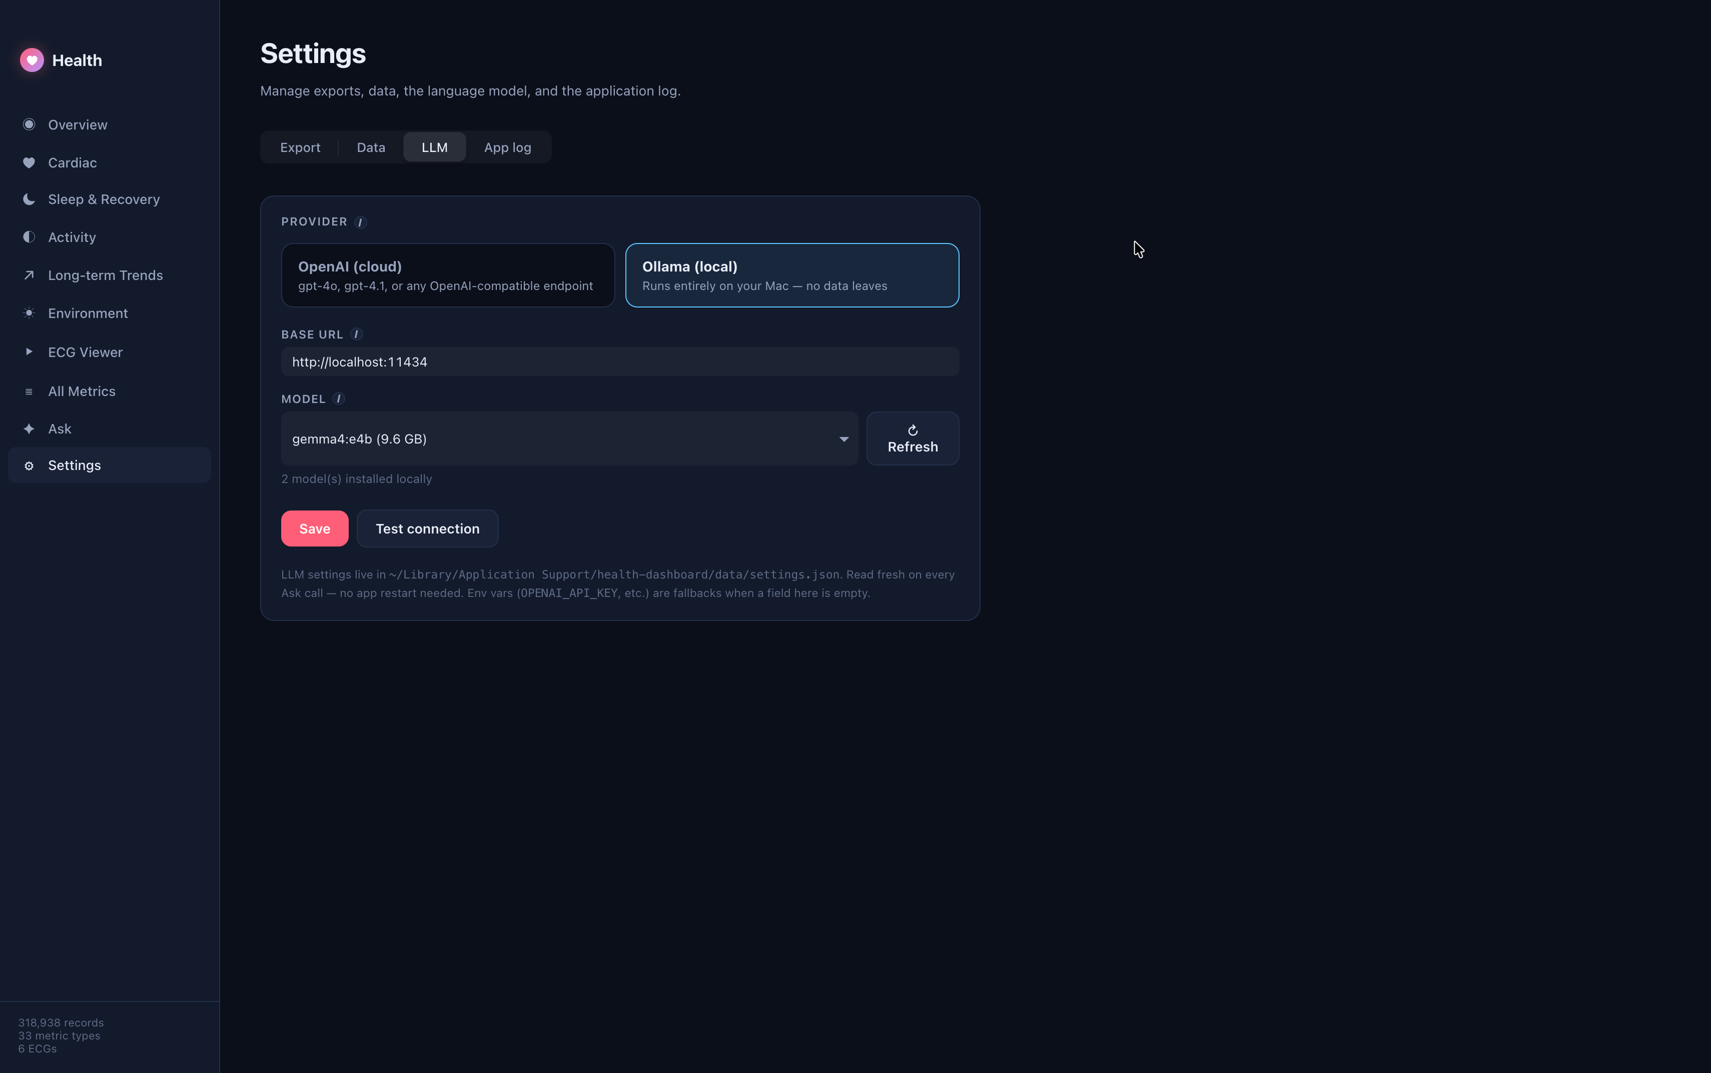This screenshot has width=1711, height=1073.
Task: Click the settings.json path note text
Action: tap(618, 583)
